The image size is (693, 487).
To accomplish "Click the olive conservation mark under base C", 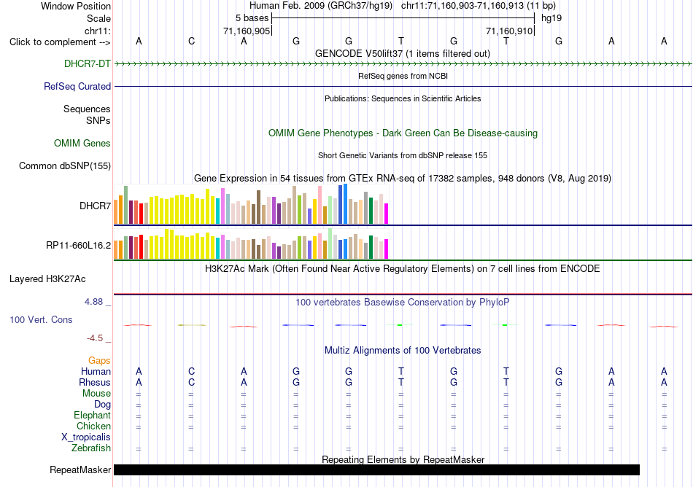I will tap(192, 325).
